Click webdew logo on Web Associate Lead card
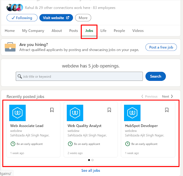Image resolution: width=183 pixels, height=176 pixels. (x=18, y=113)
